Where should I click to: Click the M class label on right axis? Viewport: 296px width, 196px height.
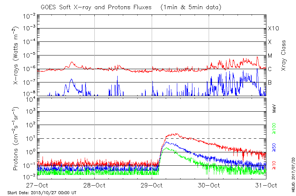pos(270,56)
